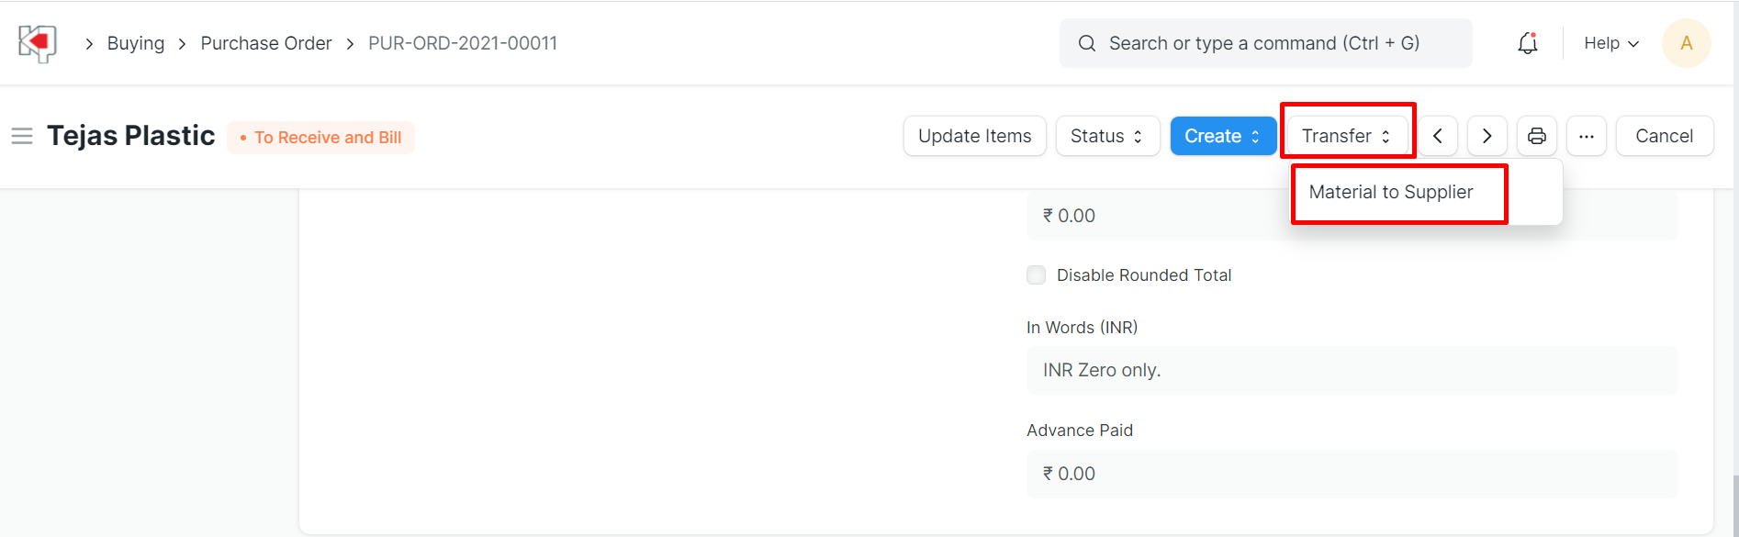Screen dimensions: 1739x537
Task: Open the Create dropdown
Action: point(1222,136)
